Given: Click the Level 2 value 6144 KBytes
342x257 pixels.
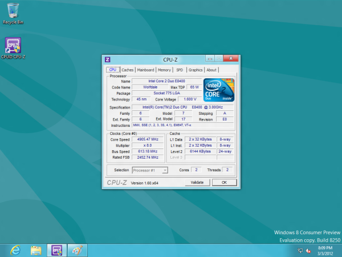Looking at the screenshot, I should [200, 151].
